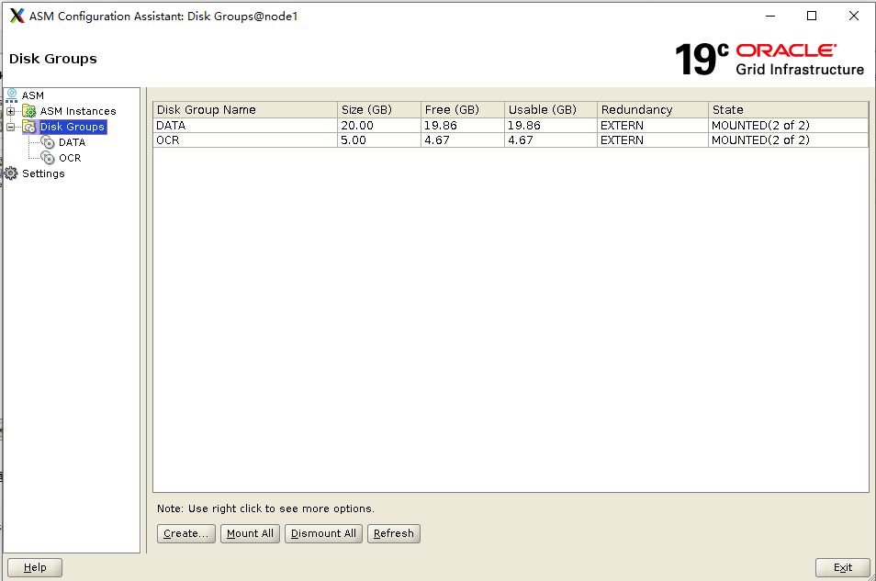Select the DATA row name cell in table
Viewport: 876px width, 581px height.
[x=245, y=125]
